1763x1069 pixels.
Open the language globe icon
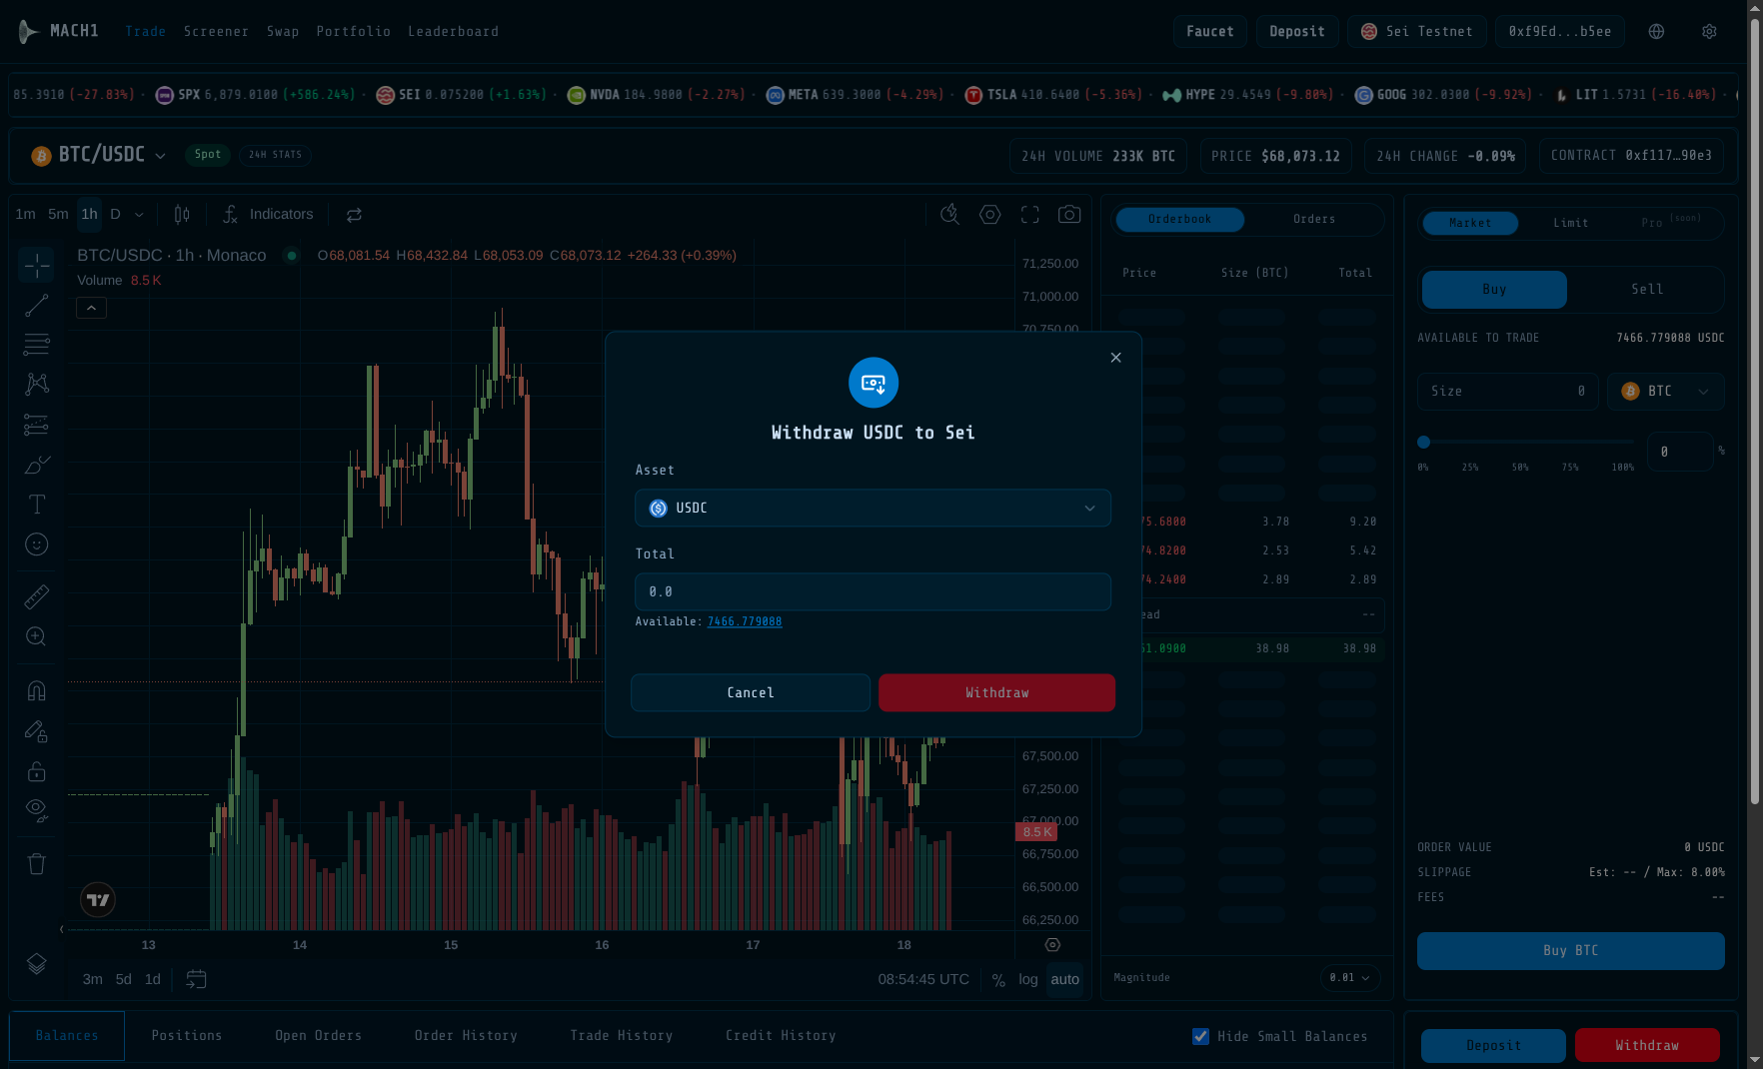pyautogui.click(x=1656, y=32)
